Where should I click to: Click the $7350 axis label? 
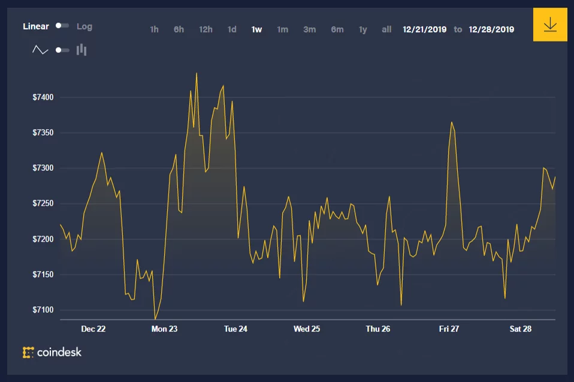(43, 133)
